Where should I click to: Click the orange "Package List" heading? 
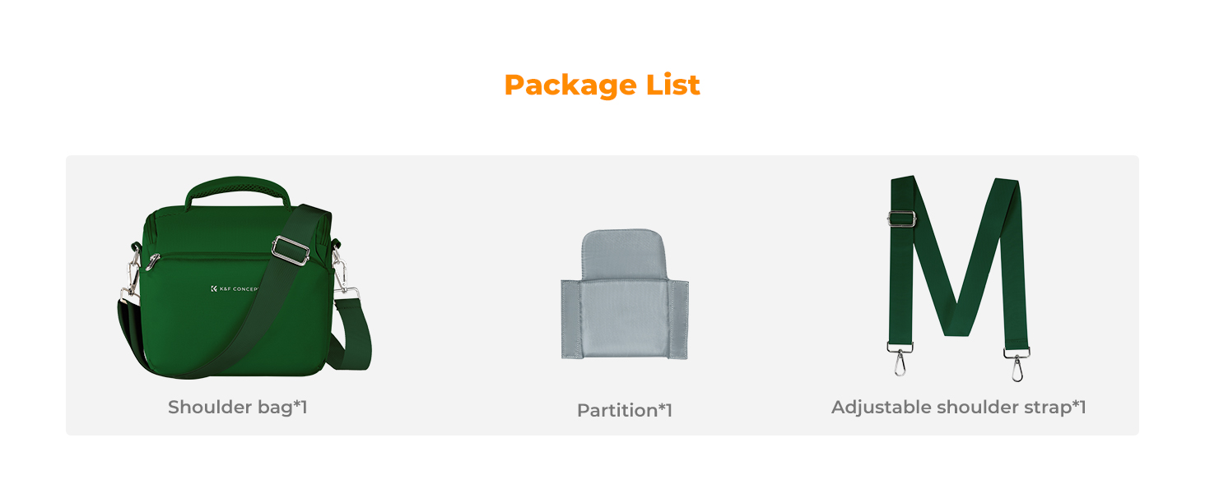click(x=602, y=85)
